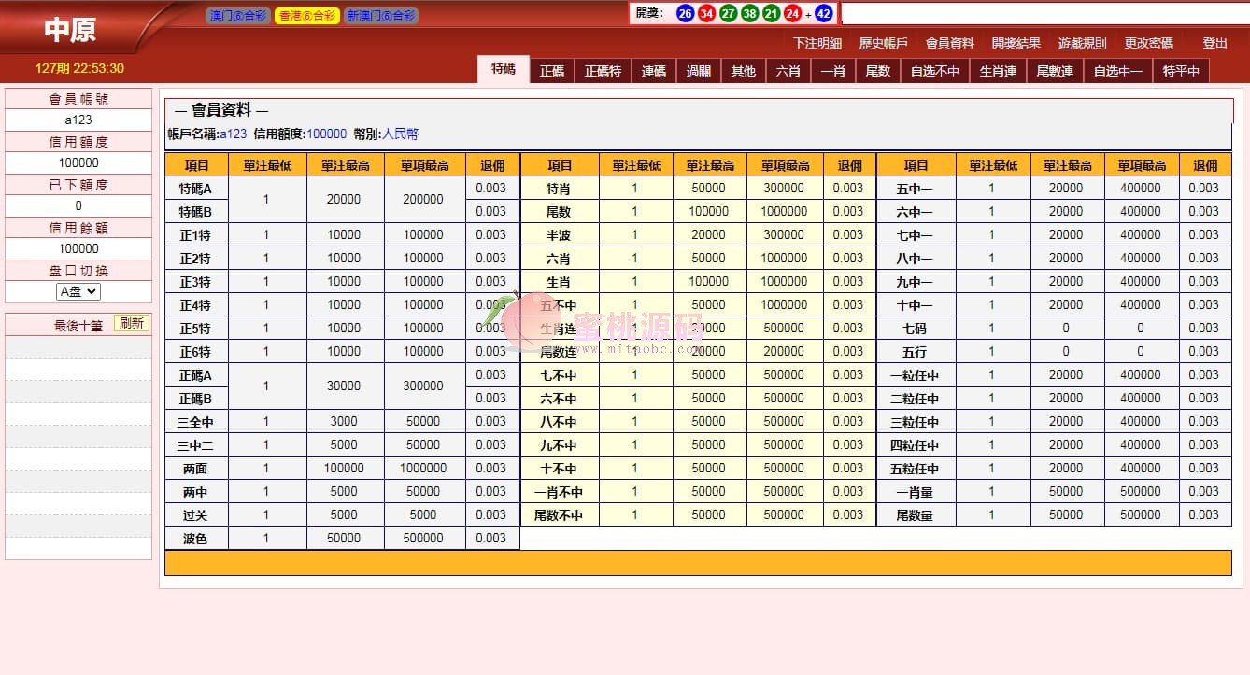This screenshot has height=675, width=1250.
Task: Click the red number 24 result ball
Action: (x=793, y=13)
